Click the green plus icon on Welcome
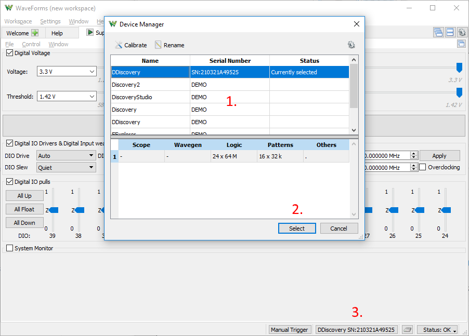Viewport: 469px width, 336px height. pos(35,33)
